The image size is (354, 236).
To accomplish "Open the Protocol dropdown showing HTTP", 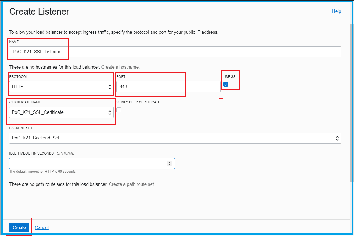I will (61, 87).
